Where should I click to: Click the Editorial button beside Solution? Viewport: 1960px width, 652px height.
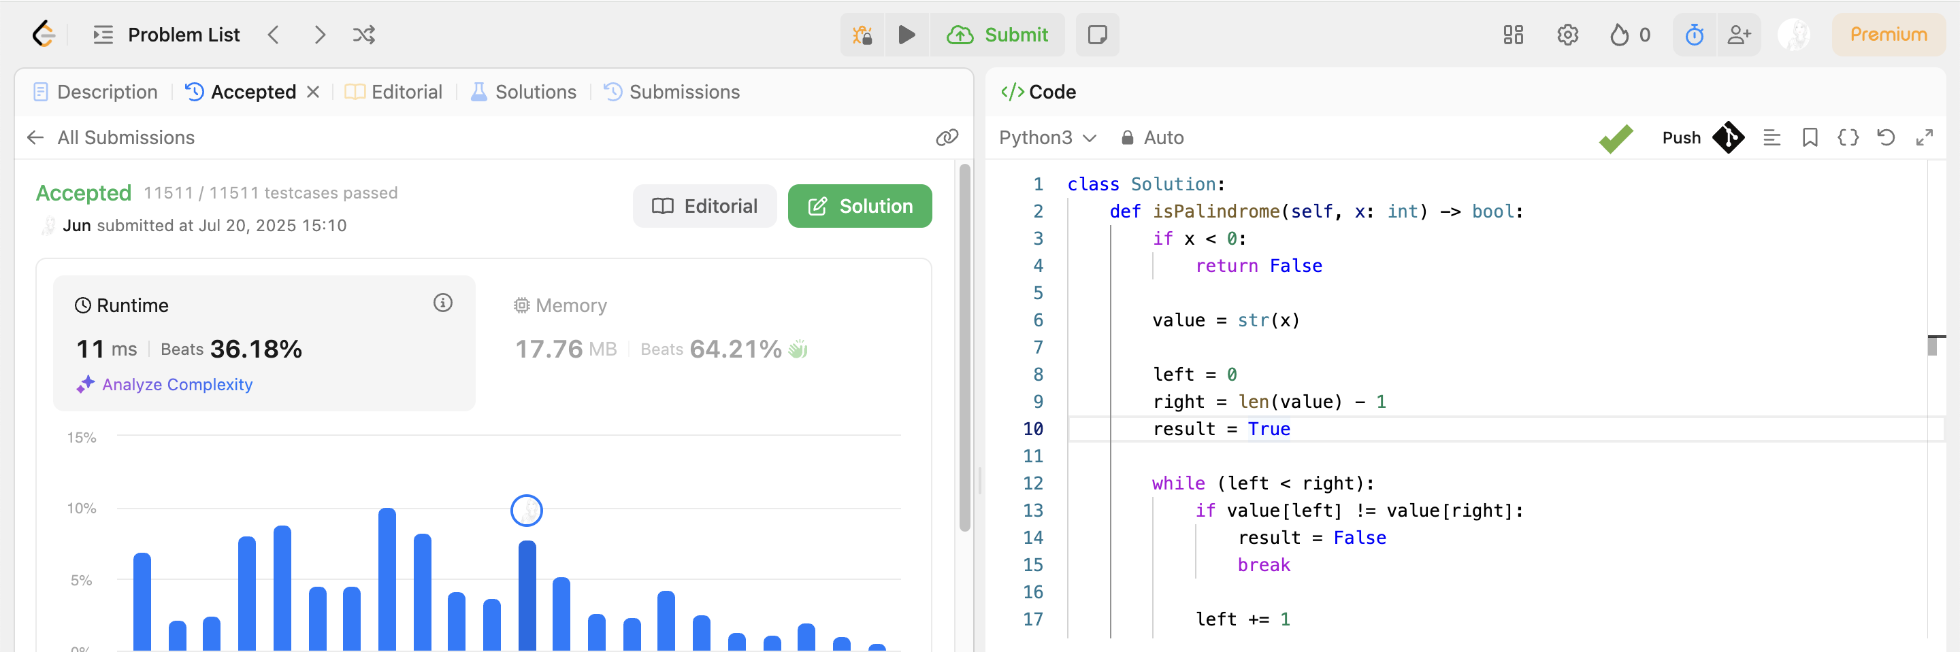click(704, 206)
